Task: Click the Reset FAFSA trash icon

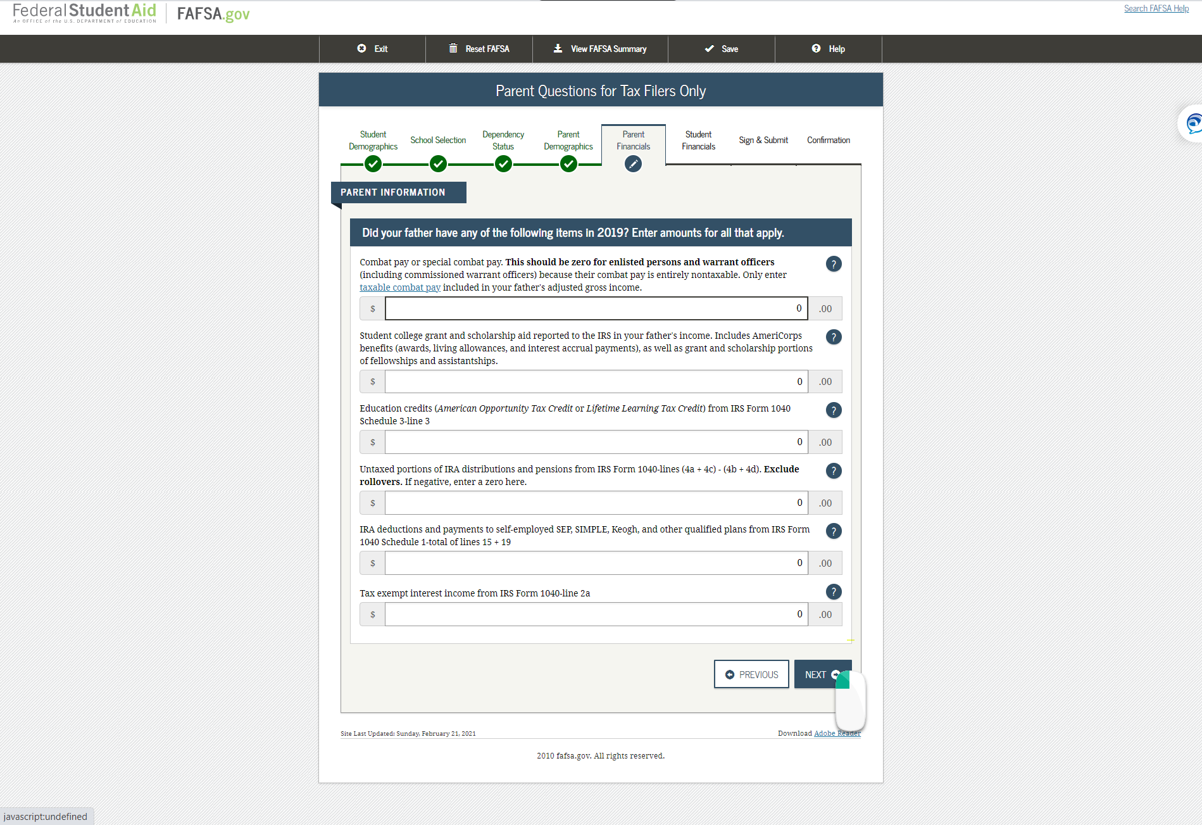Action: pos(453,49)
